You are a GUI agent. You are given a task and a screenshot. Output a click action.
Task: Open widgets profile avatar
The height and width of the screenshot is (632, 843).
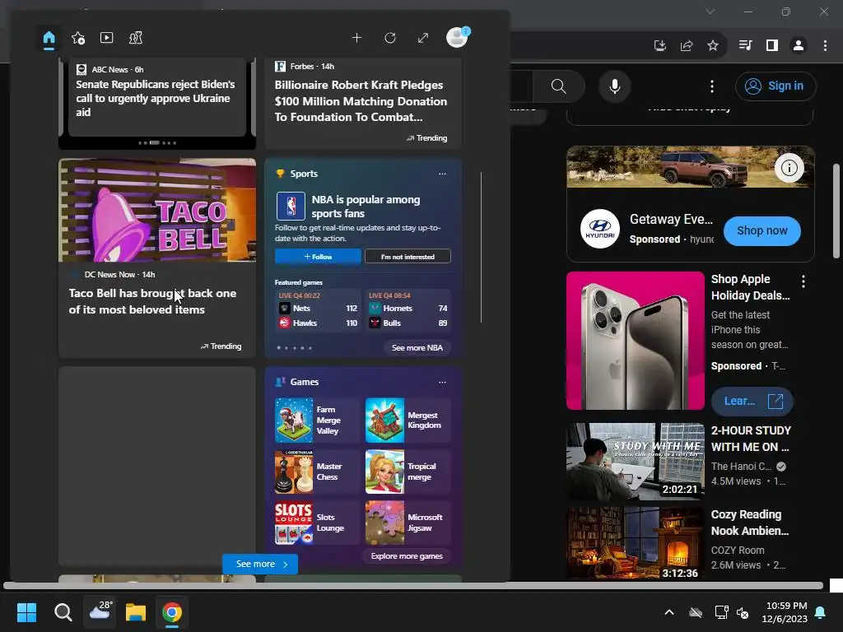click(x=457, y=37)
